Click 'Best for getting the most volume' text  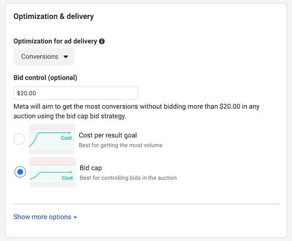point(120,145)
